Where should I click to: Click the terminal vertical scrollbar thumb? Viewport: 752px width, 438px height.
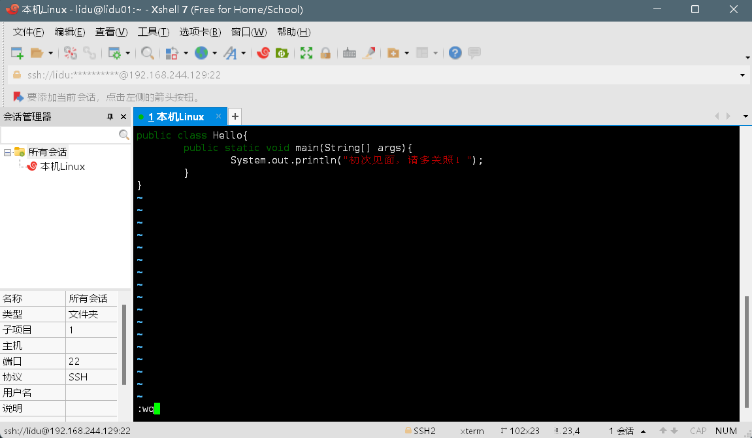pos(747,352)
